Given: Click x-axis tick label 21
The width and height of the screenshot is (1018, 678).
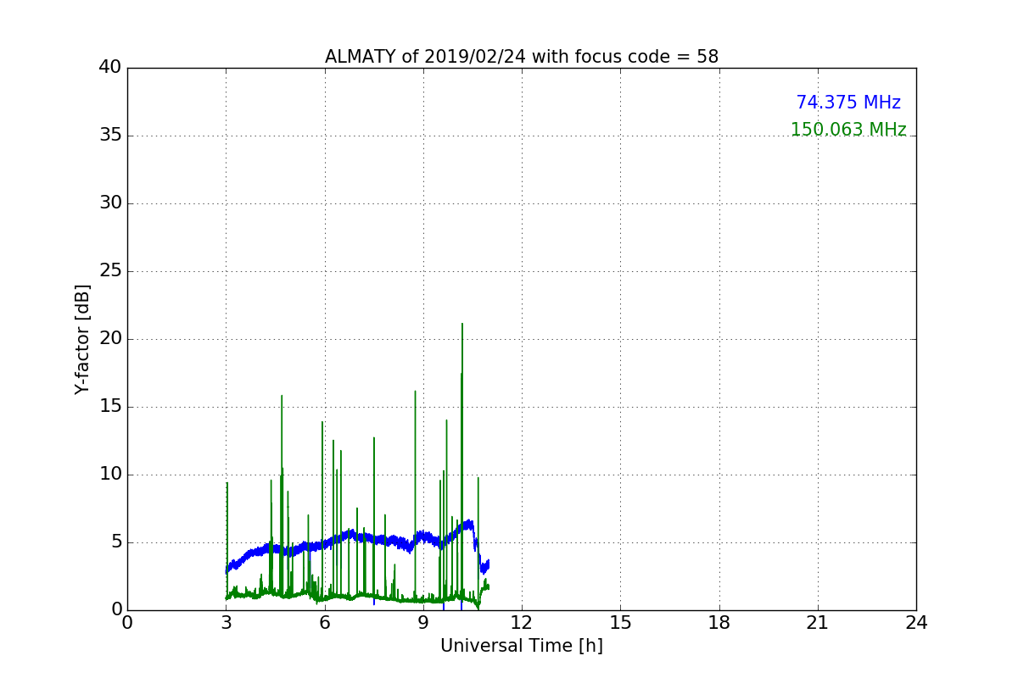Looking at the screenshot, I should 818,623.
